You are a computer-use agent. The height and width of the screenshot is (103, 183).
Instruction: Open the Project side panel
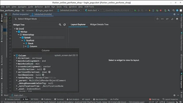point(2,17)
